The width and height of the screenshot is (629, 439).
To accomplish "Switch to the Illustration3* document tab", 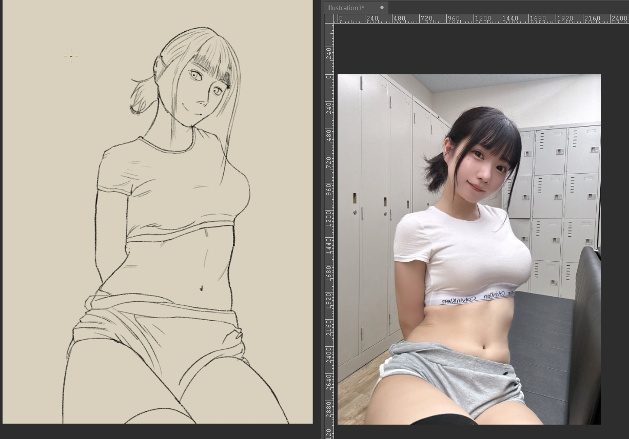I will pos(356,8).
